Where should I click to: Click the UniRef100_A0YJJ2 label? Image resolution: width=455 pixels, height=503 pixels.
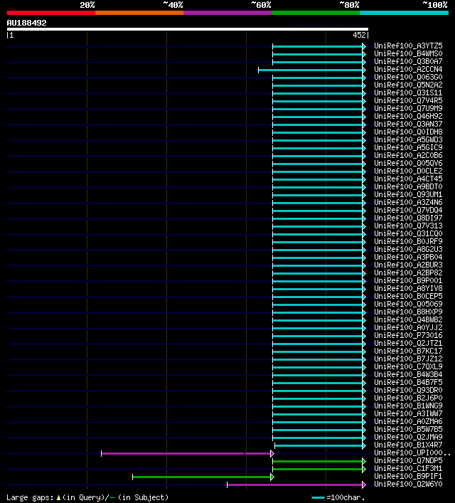point(408,327)
